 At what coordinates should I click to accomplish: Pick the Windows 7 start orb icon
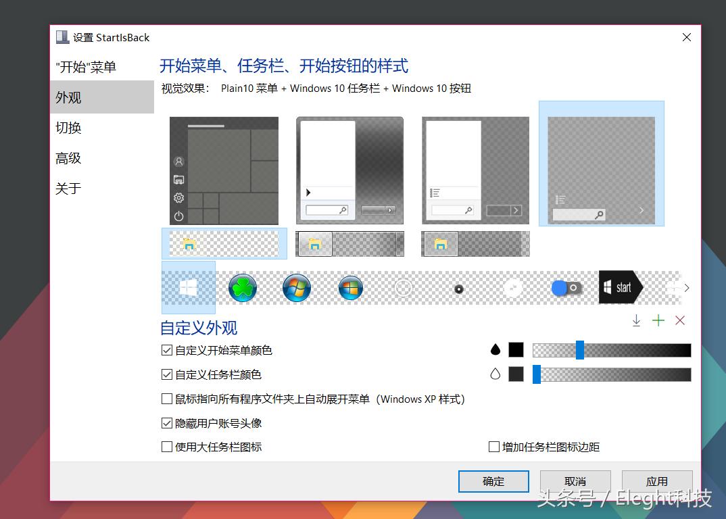[x=296, y=287]
